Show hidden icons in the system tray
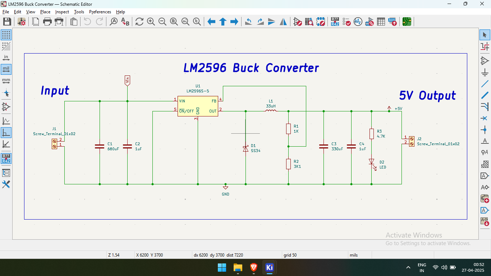The image size is (491, 276). [x=408, y=267]
